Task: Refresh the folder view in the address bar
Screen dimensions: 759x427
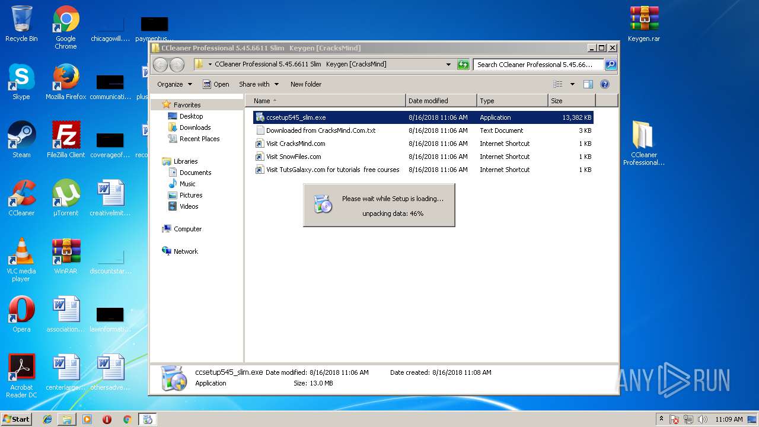Action: tap(463, 65)
